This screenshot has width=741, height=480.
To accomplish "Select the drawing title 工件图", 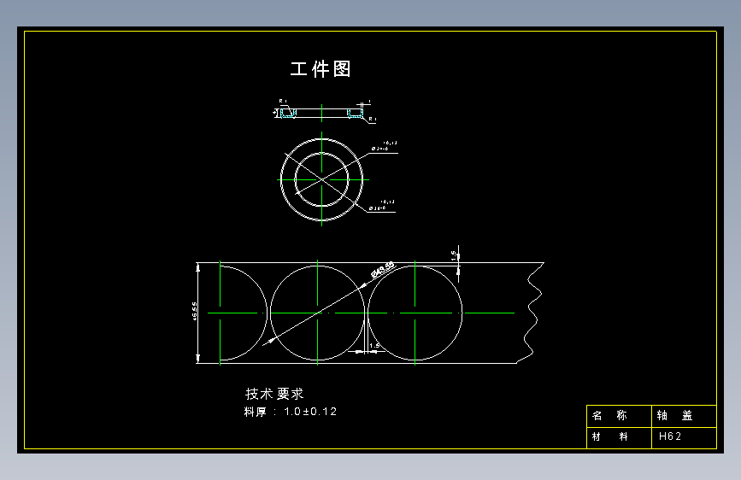I will (x=320, y=69).
